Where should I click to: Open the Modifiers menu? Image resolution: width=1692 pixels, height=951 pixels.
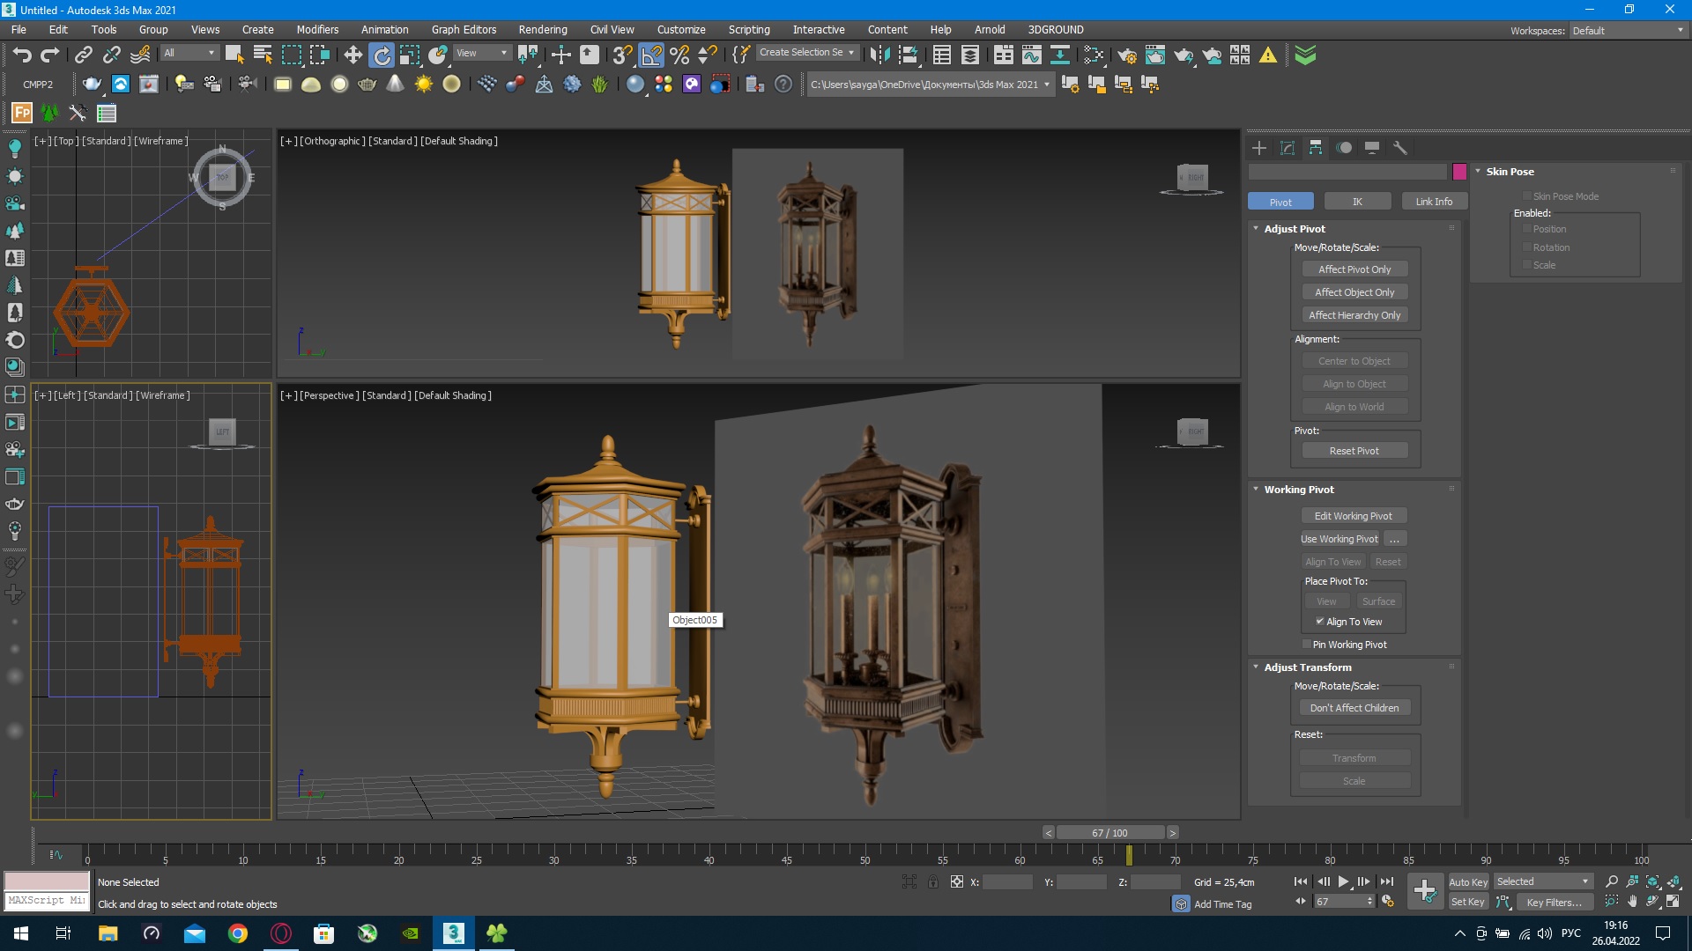[317, 29]
